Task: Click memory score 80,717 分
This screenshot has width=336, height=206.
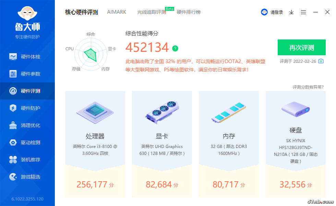Action: [x=229, y=185]
